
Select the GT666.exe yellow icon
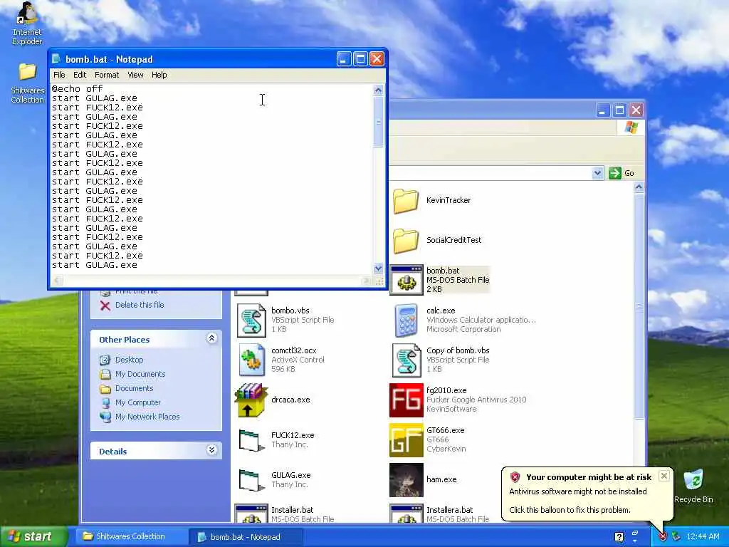coord(407,440)
